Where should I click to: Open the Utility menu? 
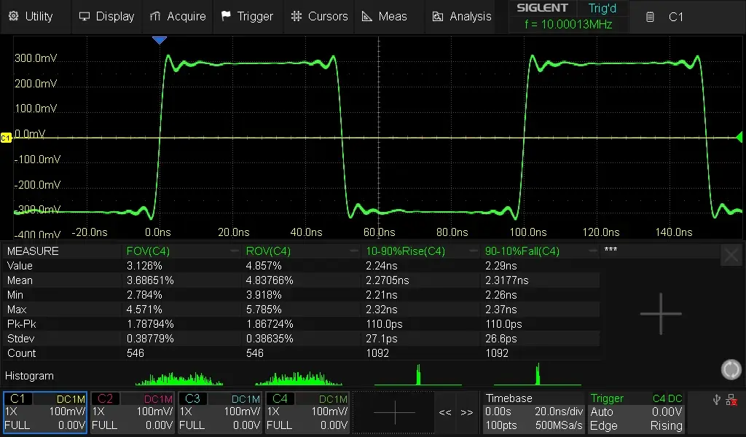(31, 16)
